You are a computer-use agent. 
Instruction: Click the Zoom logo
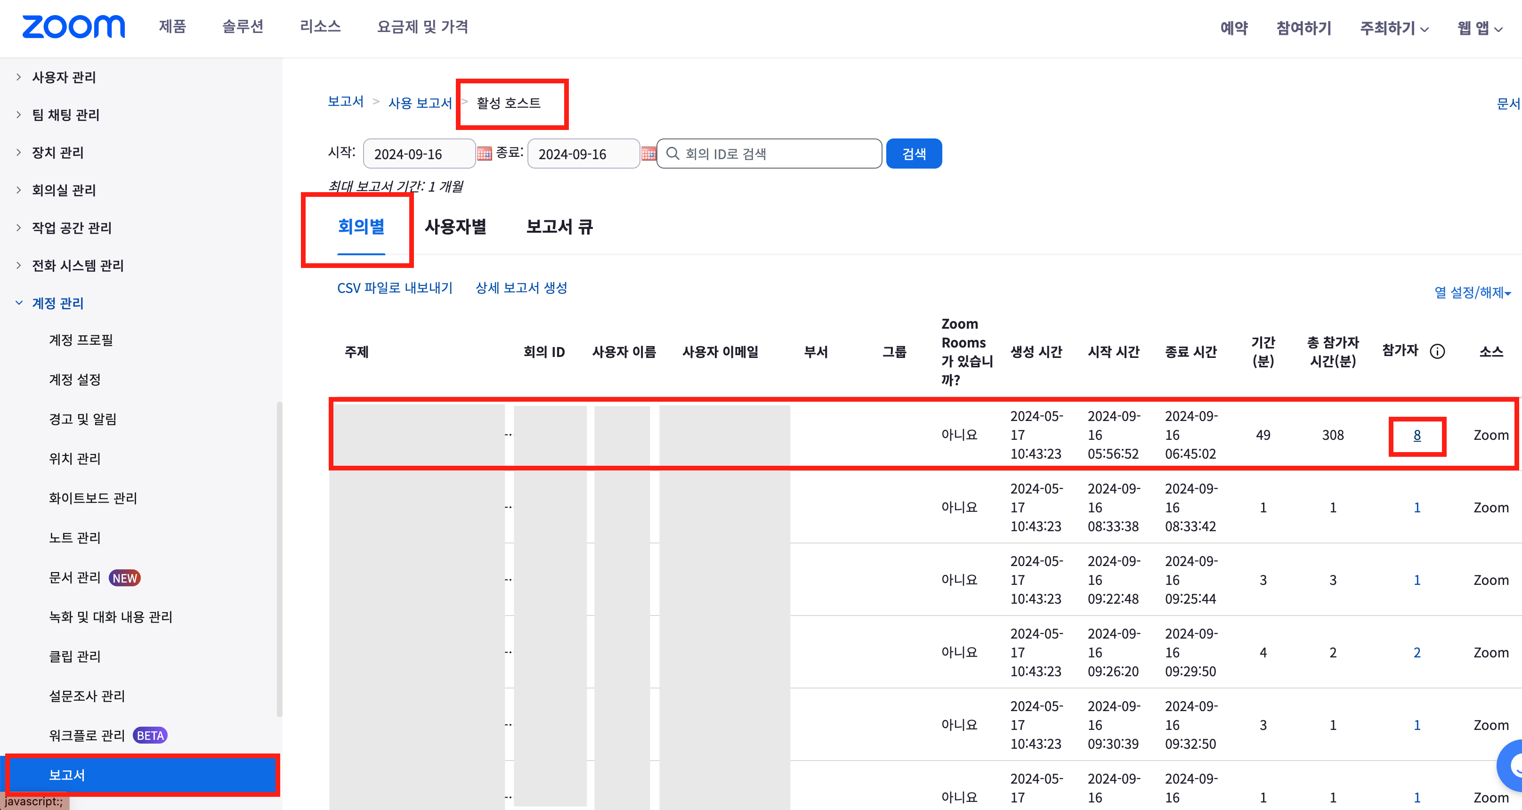point(73,26)
